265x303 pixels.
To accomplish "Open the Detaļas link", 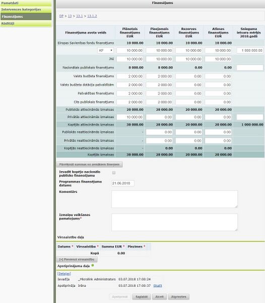I will coord(64,274).
